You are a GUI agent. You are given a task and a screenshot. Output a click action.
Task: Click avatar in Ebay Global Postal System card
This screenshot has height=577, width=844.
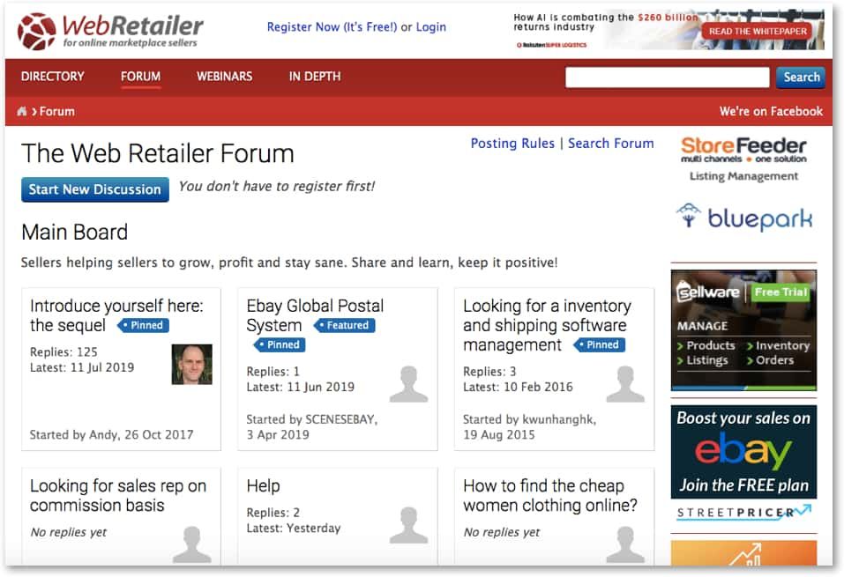(408, 384)
